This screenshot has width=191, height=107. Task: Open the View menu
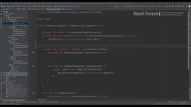click(x=11, y=4)
